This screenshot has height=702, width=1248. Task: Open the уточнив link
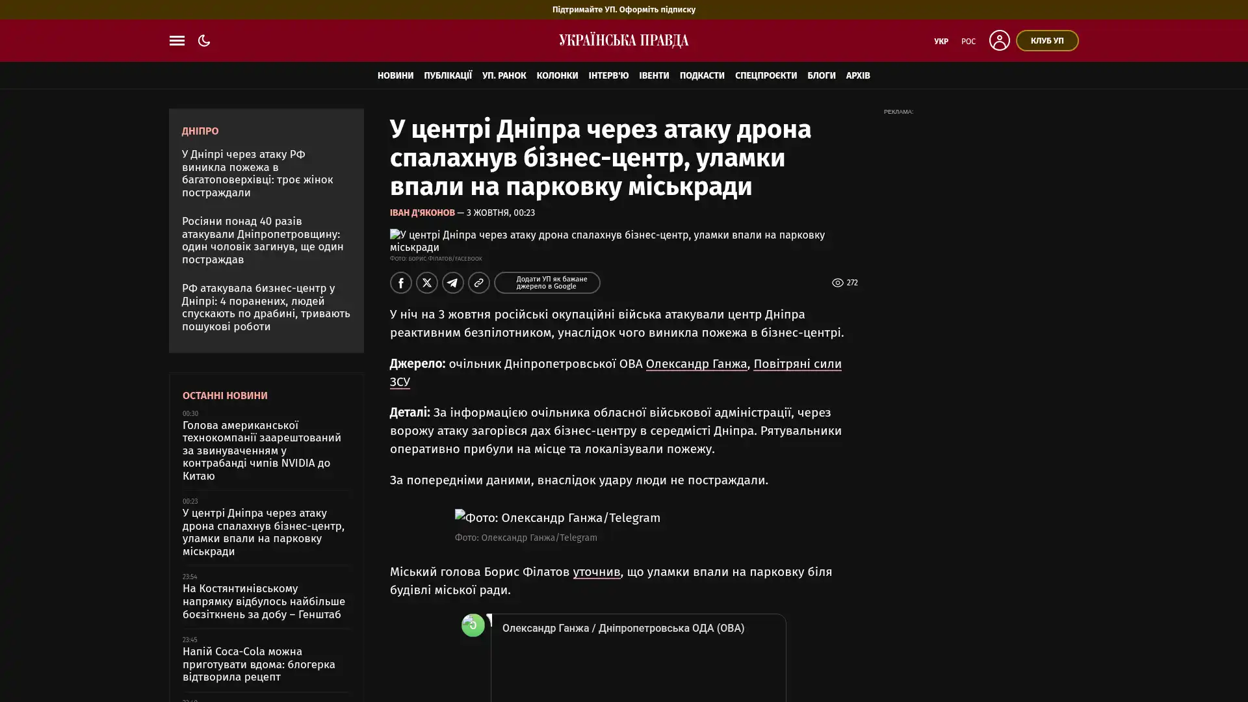click(x=596, y=572)
